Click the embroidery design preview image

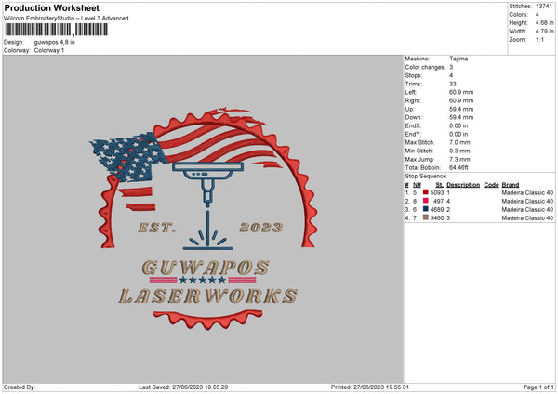(x=203, y=219)
